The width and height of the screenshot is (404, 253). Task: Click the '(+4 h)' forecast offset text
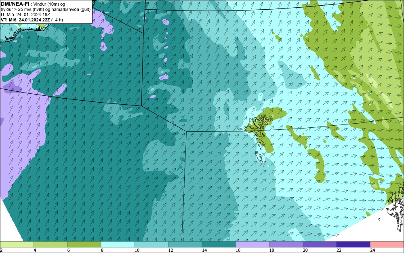(x=57, y=20)
